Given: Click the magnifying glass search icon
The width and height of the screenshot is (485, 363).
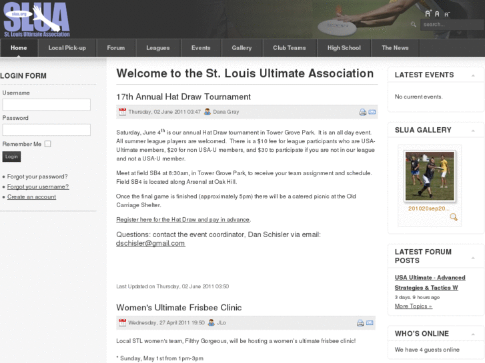Looking at the screenshot, I should click(x=413, y=25).
